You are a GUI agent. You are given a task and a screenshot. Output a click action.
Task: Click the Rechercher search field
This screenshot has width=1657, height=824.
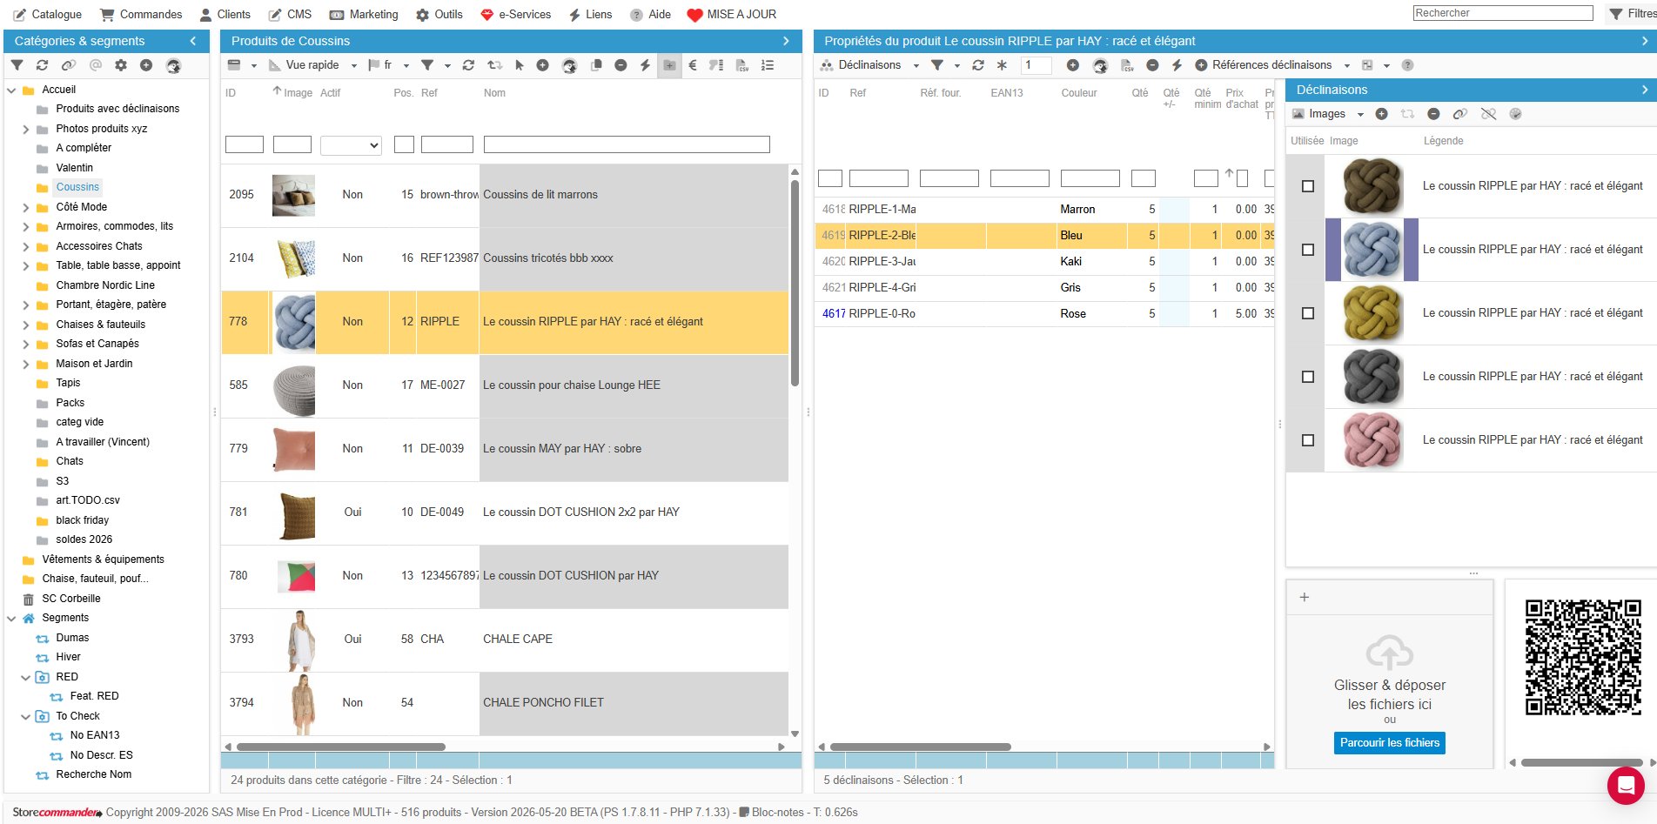(x=1503, y=13)
